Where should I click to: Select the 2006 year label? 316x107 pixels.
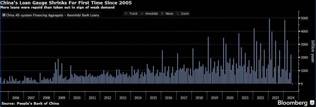coord(16,98)
